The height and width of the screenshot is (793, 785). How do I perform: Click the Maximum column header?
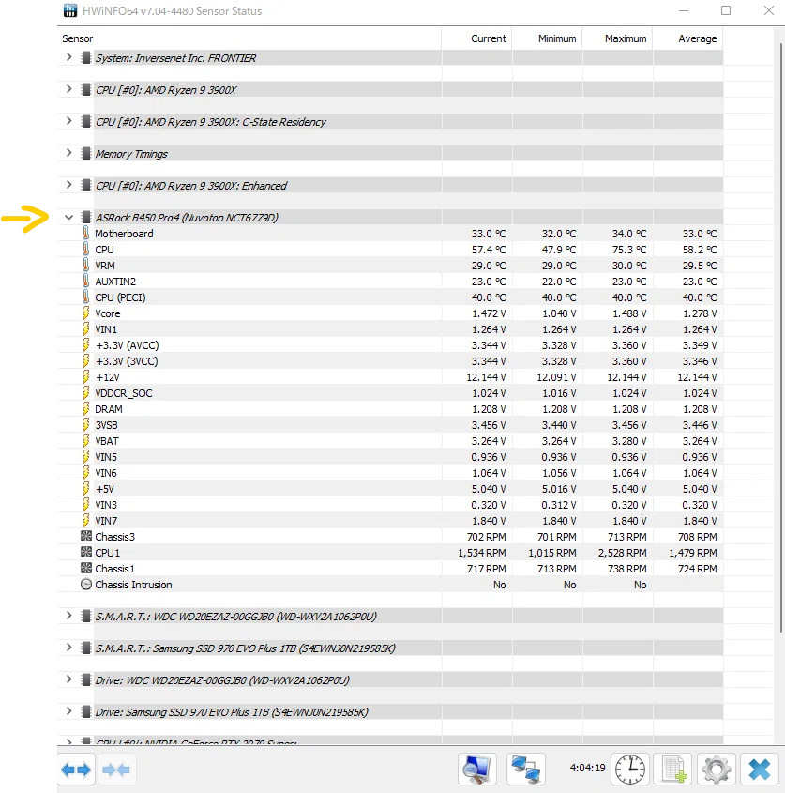[617, 38]
